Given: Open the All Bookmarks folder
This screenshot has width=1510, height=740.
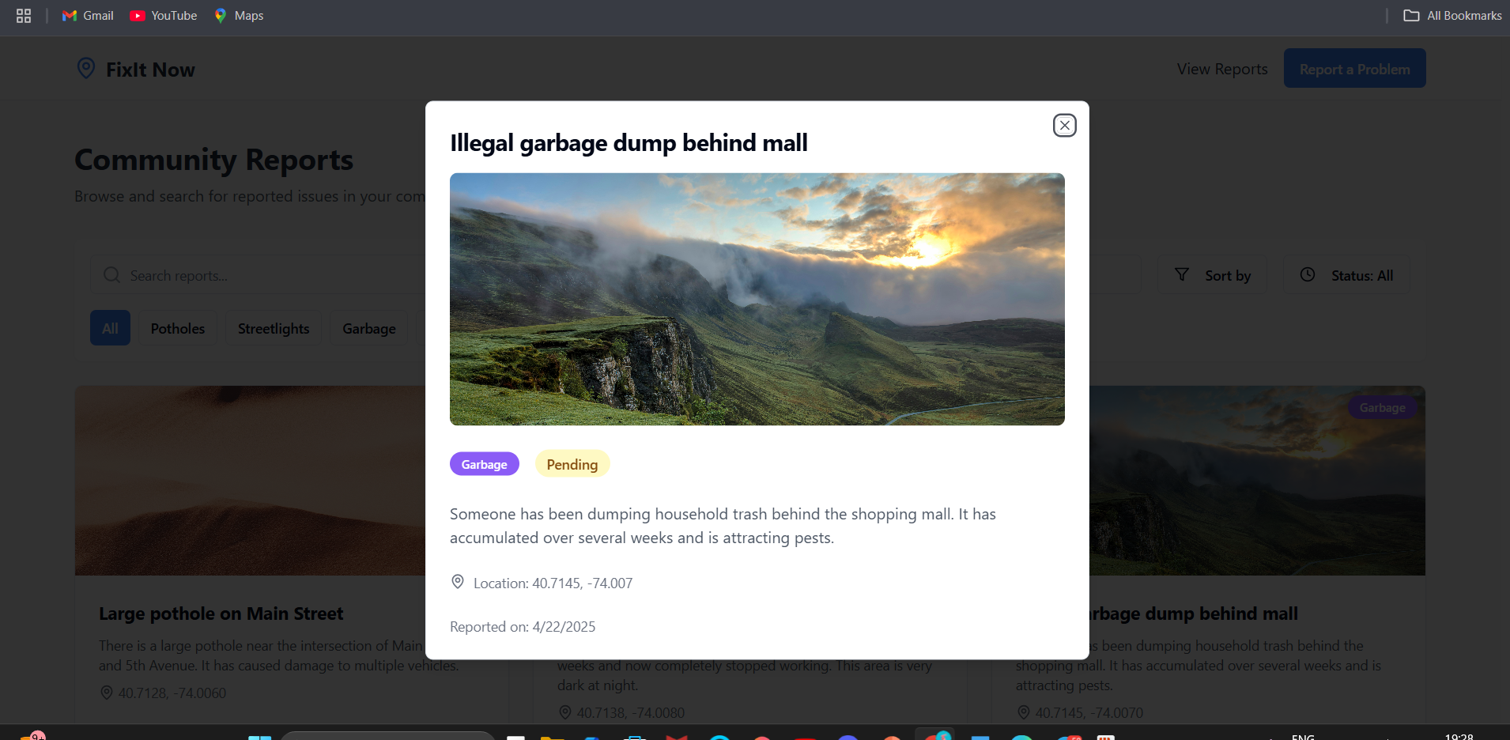Looking at the screenshot, I should point(1452,16).
